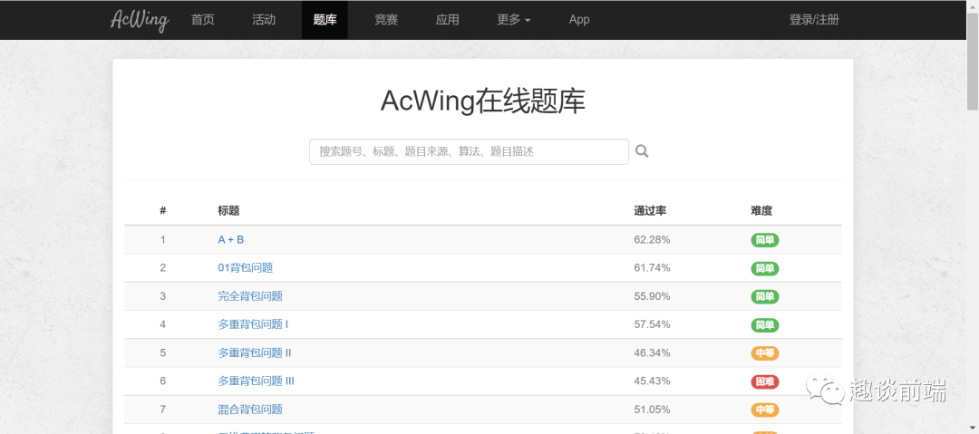Viewport: 979px width, 434px height.
Task: Click the 标题 column header
Action: point(228,211)
